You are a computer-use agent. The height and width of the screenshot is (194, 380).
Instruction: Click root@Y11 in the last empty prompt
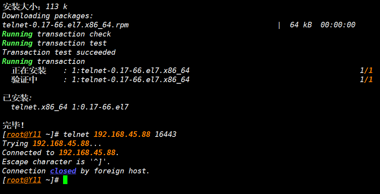(23, 180)
